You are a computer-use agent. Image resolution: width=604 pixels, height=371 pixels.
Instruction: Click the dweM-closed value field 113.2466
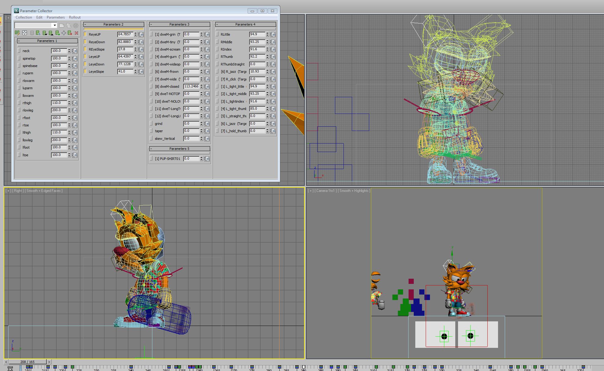191,87
